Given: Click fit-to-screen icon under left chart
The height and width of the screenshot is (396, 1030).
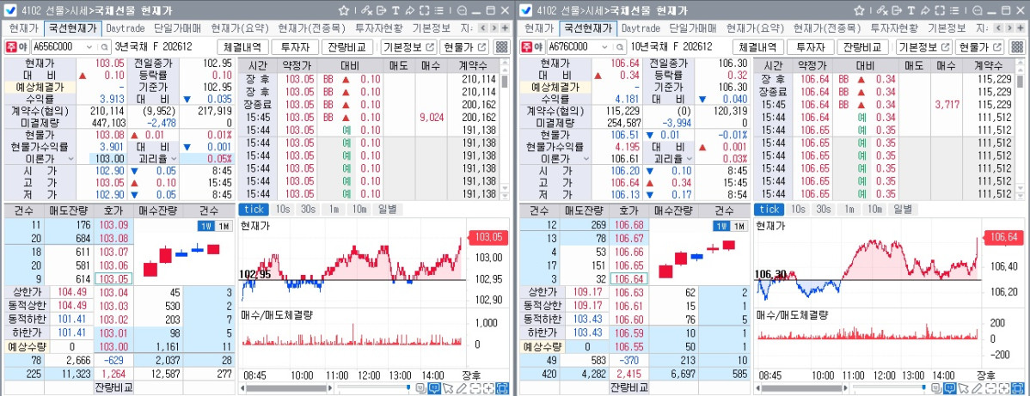Looking at the screenshot, I should click(x=502, y=389).
